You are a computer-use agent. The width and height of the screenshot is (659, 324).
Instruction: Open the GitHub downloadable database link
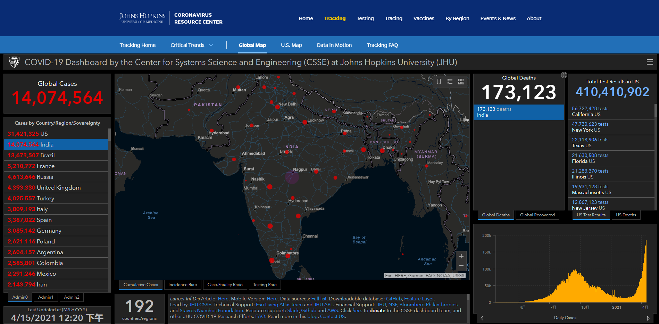pyautogui.click(x=394, y=299)
